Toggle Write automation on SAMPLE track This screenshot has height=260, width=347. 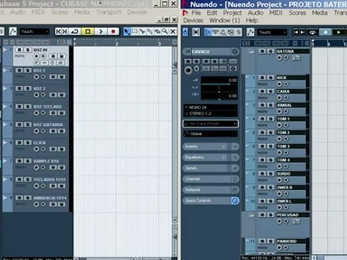tap(61, 168)
